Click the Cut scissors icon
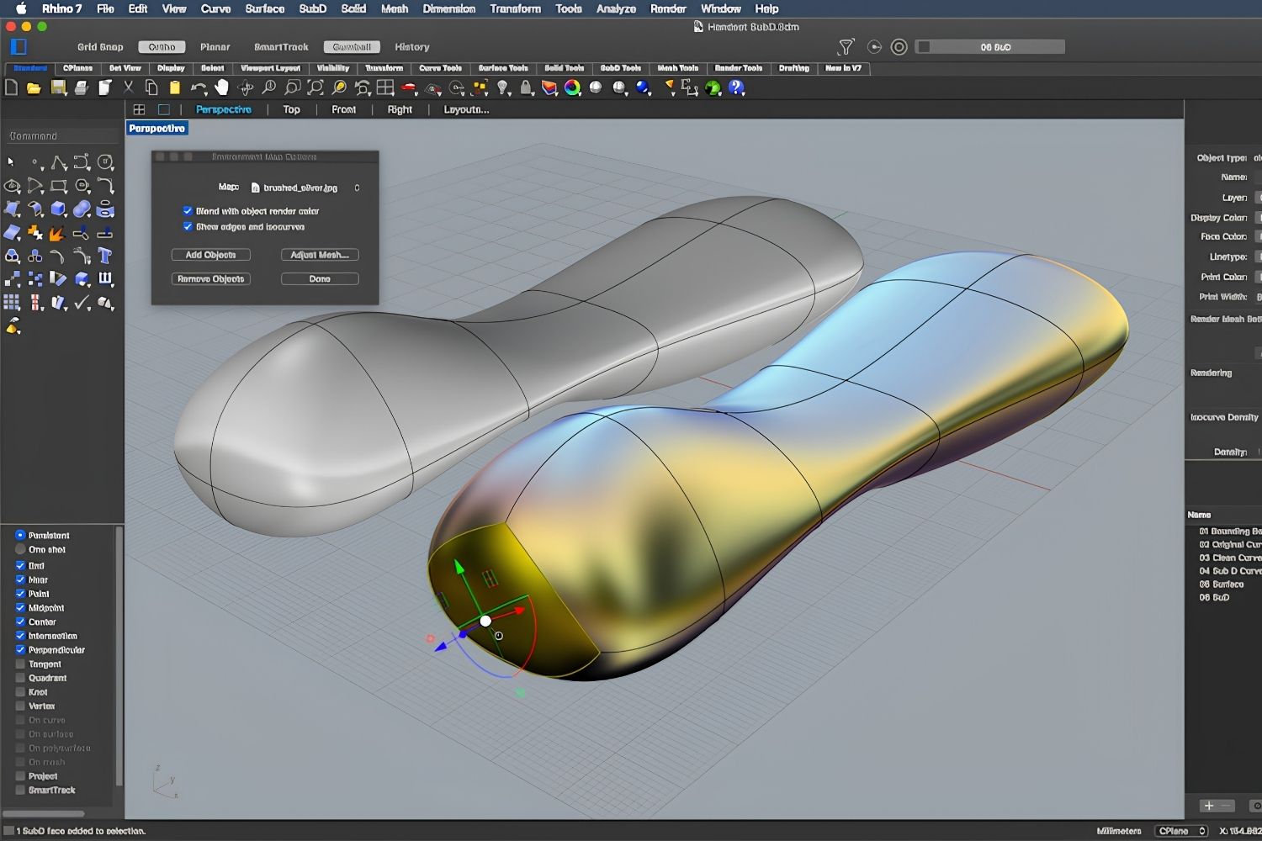Viewport: 1262px width, 841px height. [129, 87]
